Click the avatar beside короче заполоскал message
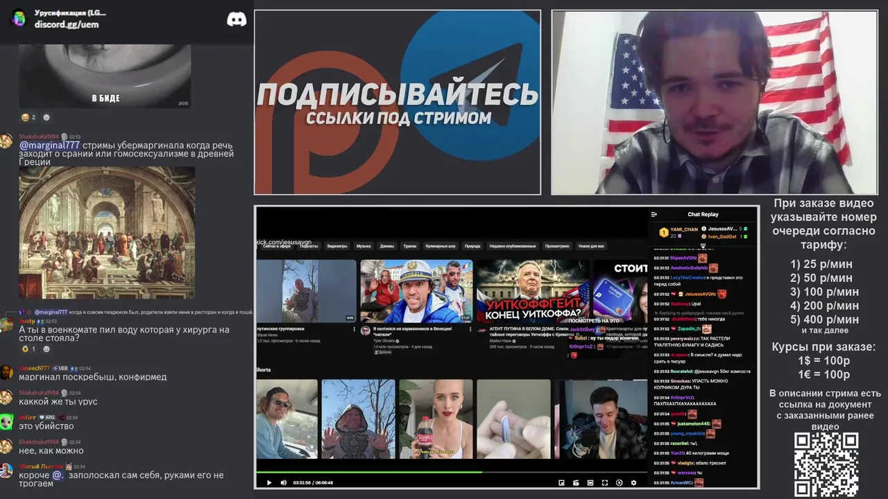 tap(6, 471)
